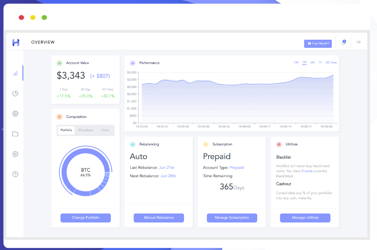Click the Blacklist heading
Image resolution: width=377 pixels, height=250 pixels.
tap(283, 157)
